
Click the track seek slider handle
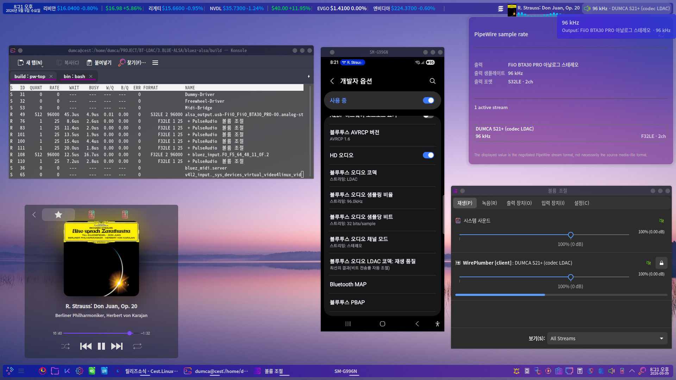point(130,333)
